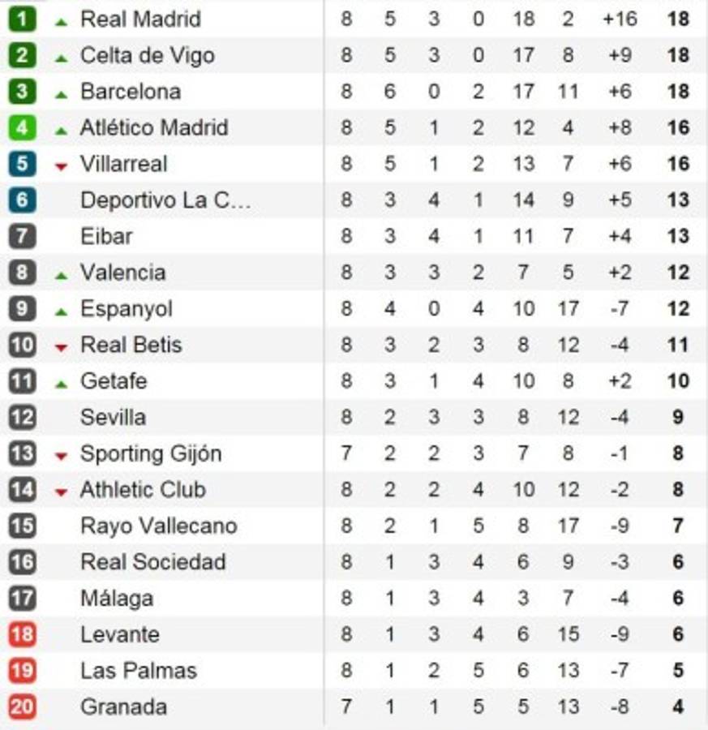Click the blue position 5 badge

[22, 164]
